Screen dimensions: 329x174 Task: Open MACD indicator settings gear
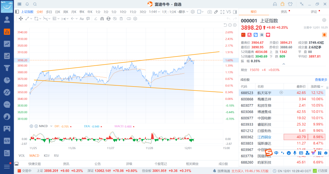tap(31, 126)
